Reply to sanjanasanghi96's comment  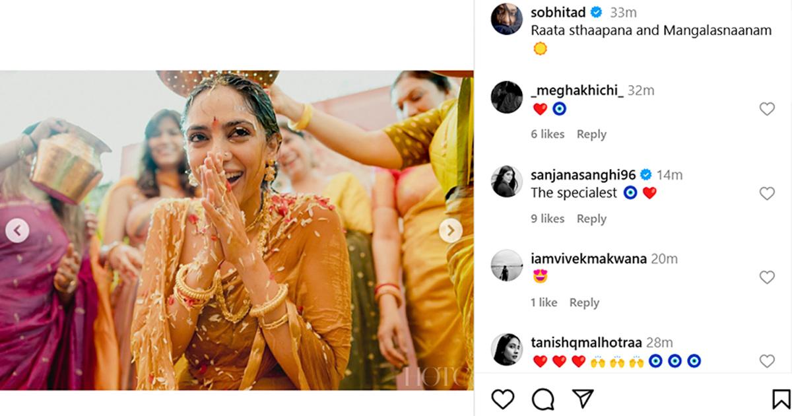tap(591, 219)
